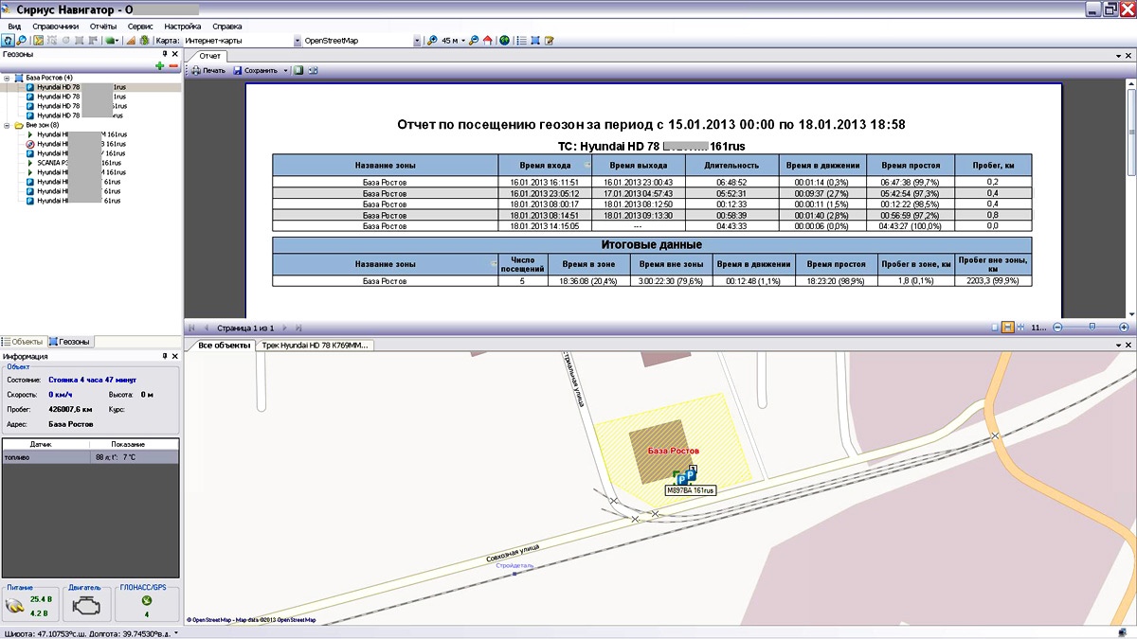Click the zoom-in plus icon of report zoom
Screen dimensions: 1137x639
[1124, 327]
